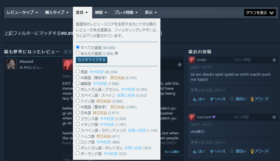Mark icecream's review as funny (面白い)
Screen dimensions: 280x161
(x=238, y=151)
